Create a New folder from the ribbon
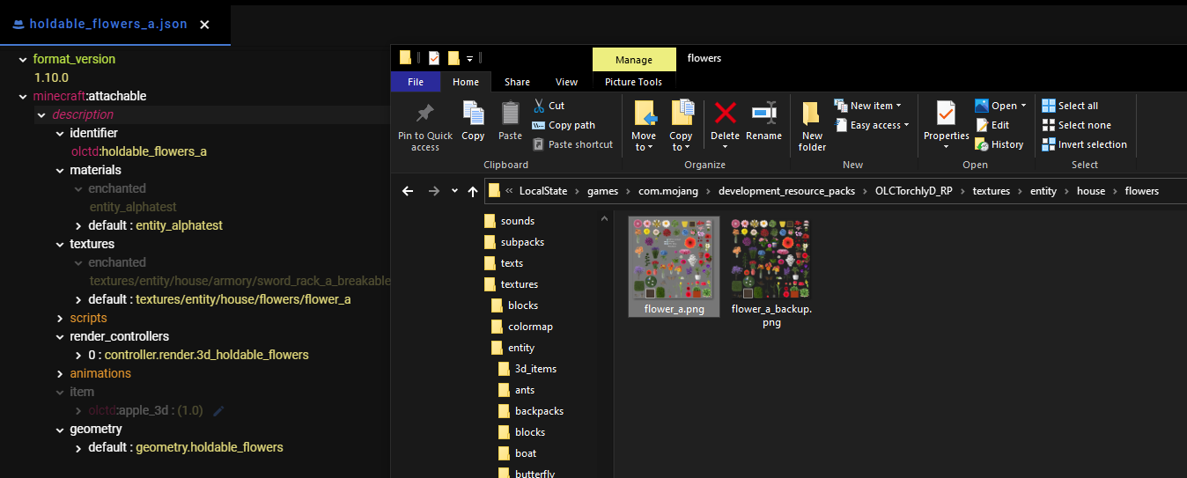This screenshot has height=478, width=1187. pyautogui.click(x=812, y=114)
